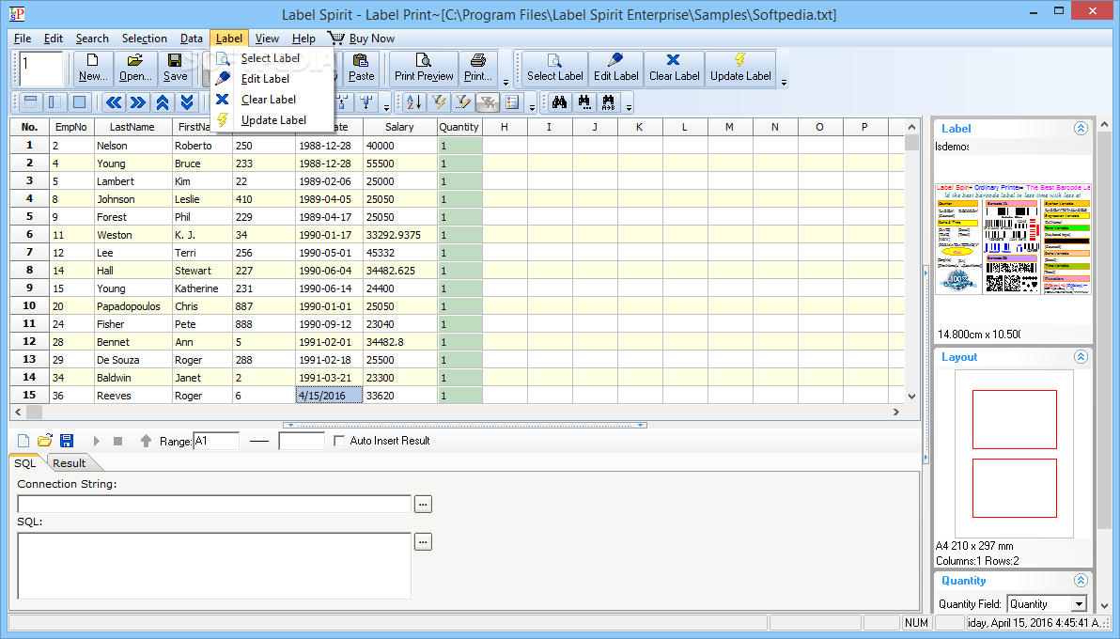Enable the Auto Insert Result checkbox
This screenshot has height=639, width=1120.
[339, 441]
